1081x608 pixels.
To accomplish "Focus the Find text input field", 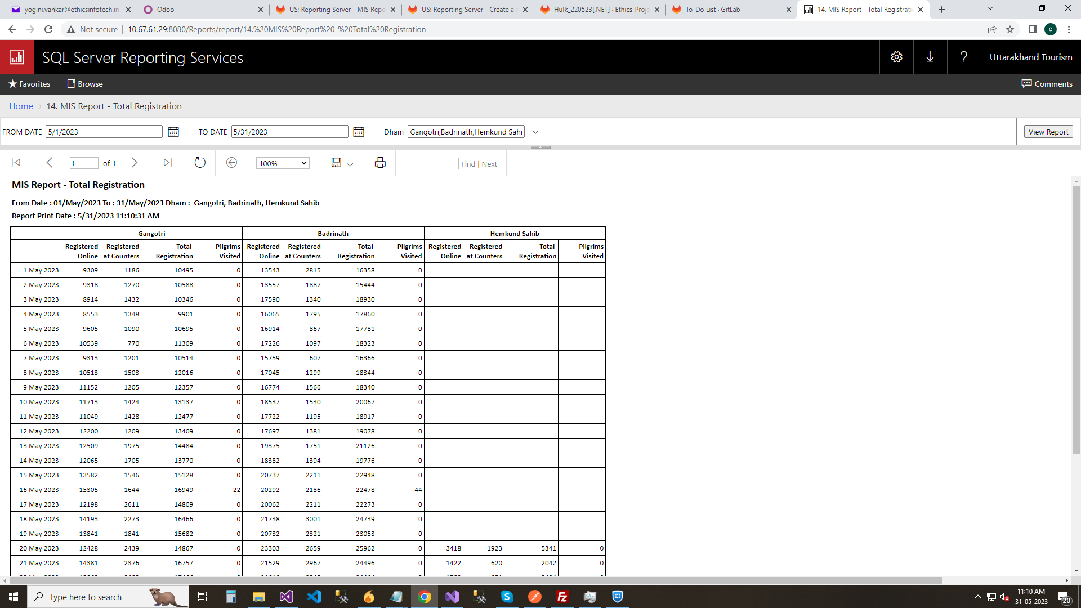I will coord(431,164).
